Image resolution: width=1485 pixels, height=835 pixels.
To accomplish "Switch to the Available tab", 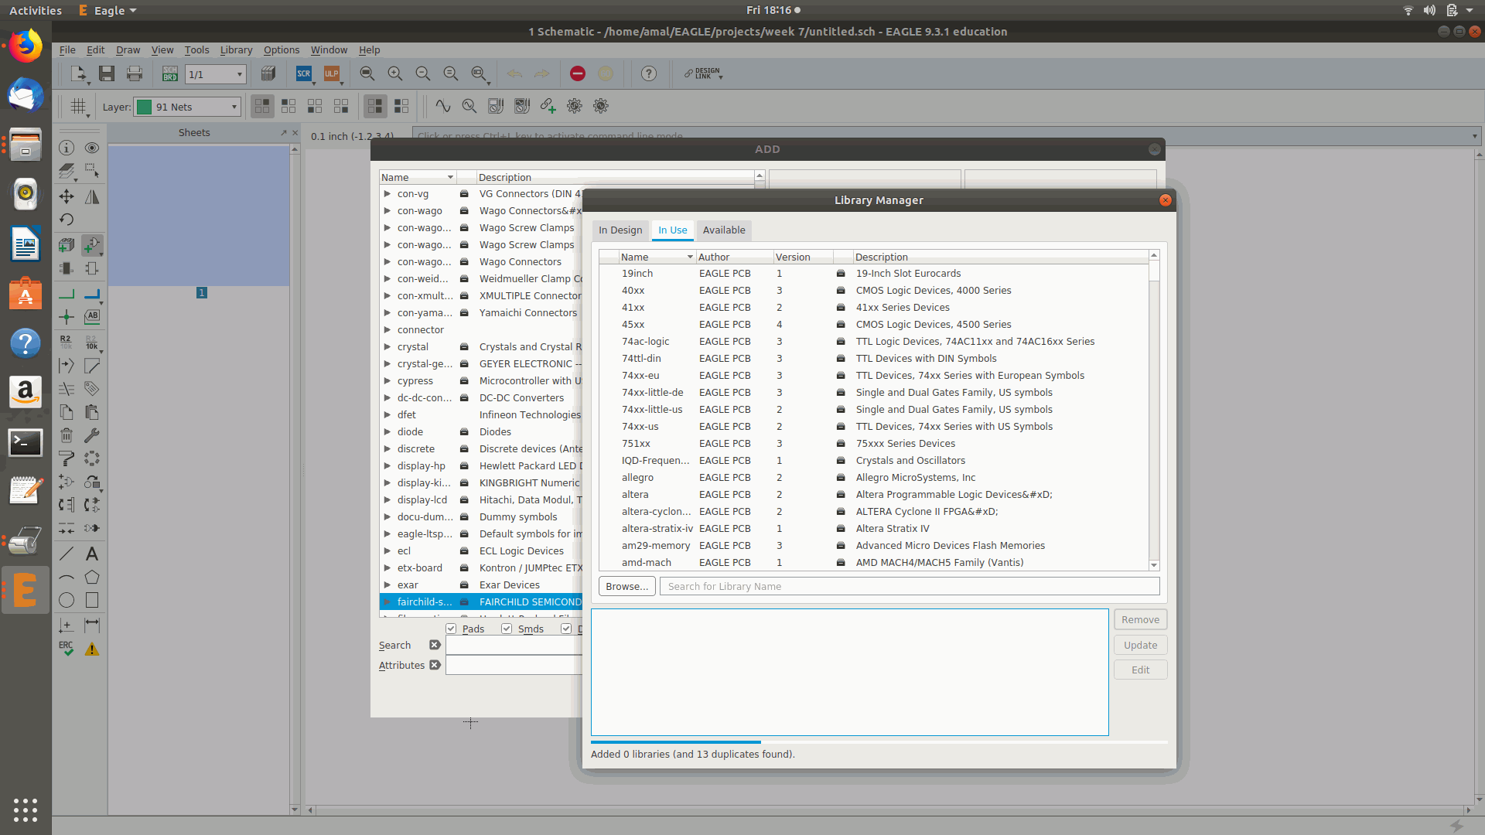I will 723,230.
